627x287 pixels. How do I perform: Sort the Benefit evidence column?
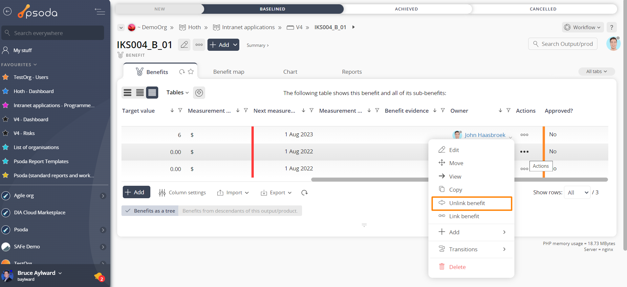[435, 110]
